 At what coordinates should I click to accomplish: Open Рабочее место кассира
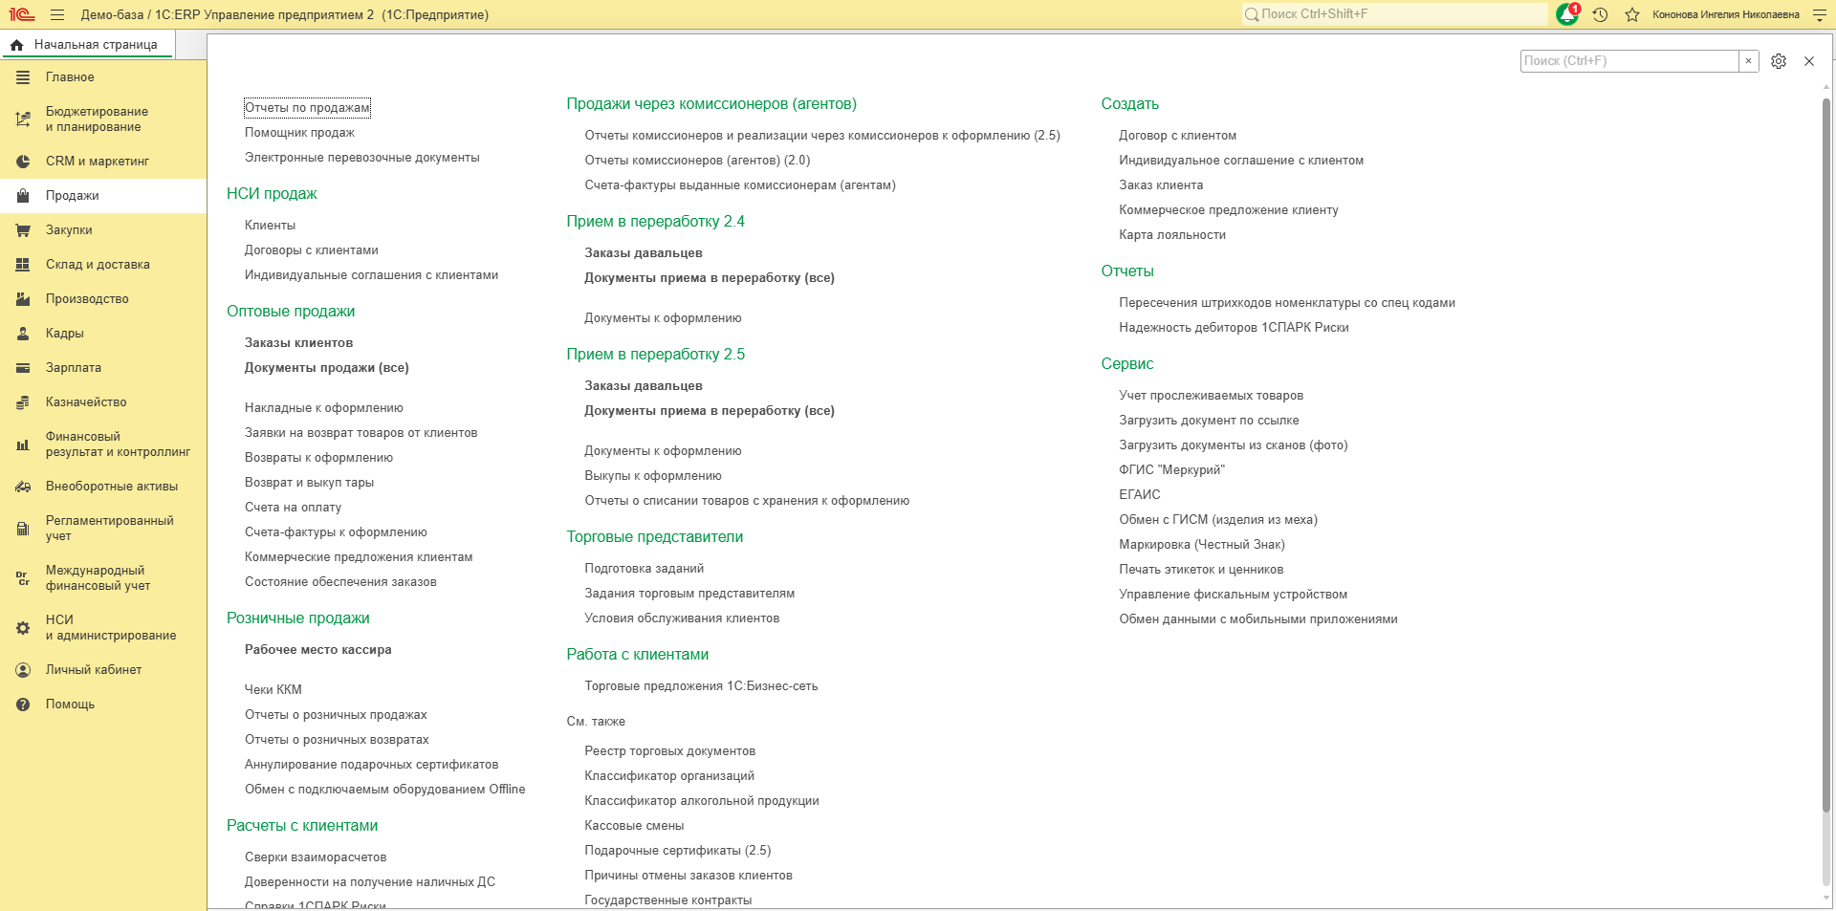[317, 650]
